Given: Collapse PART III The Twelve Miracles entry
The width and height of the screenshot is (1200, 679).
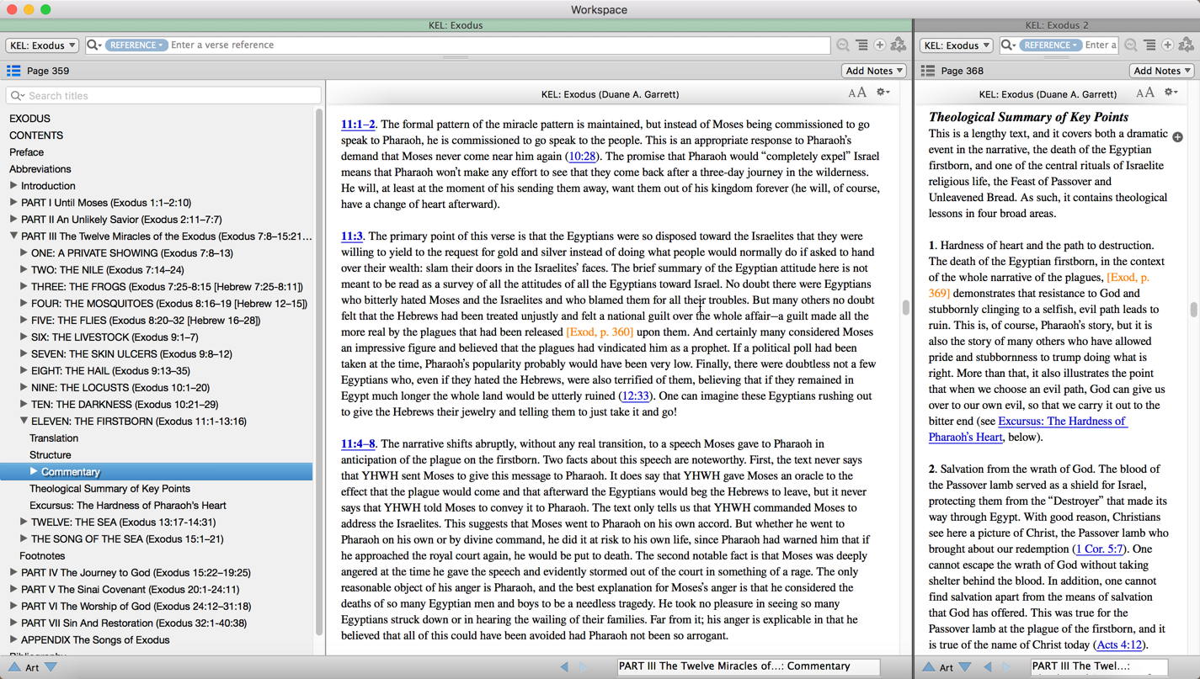Looking at the screenshot, I should coord(13,236).
